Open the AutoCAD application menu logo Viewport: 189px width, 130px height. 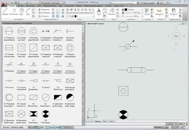(x=4, y=4)
